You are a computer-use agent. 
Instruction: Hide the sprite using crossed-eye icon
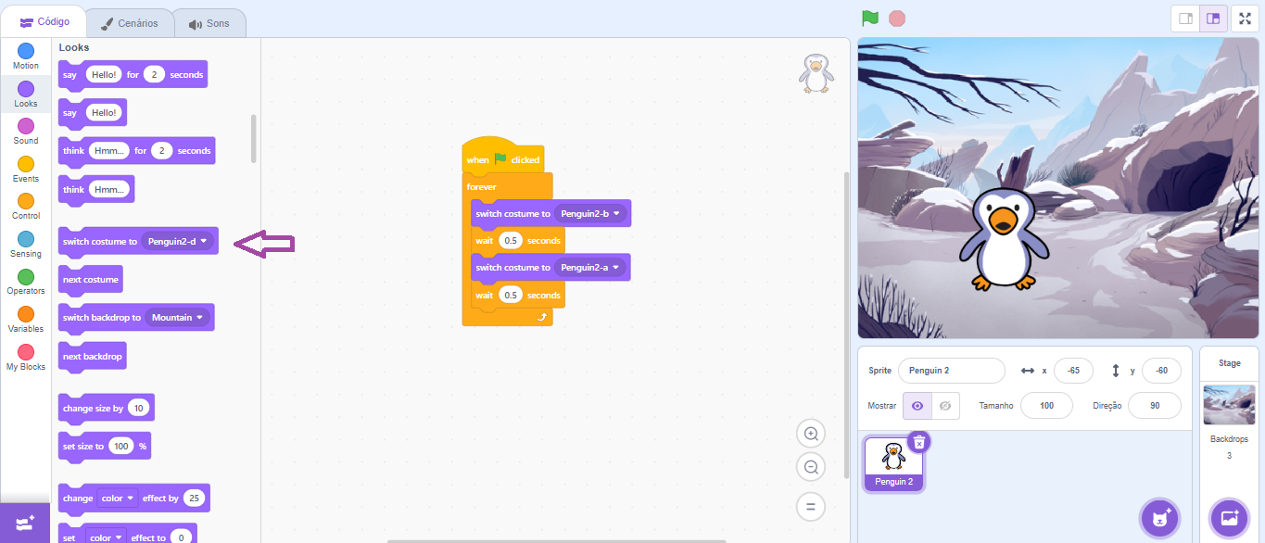[945, 406]
